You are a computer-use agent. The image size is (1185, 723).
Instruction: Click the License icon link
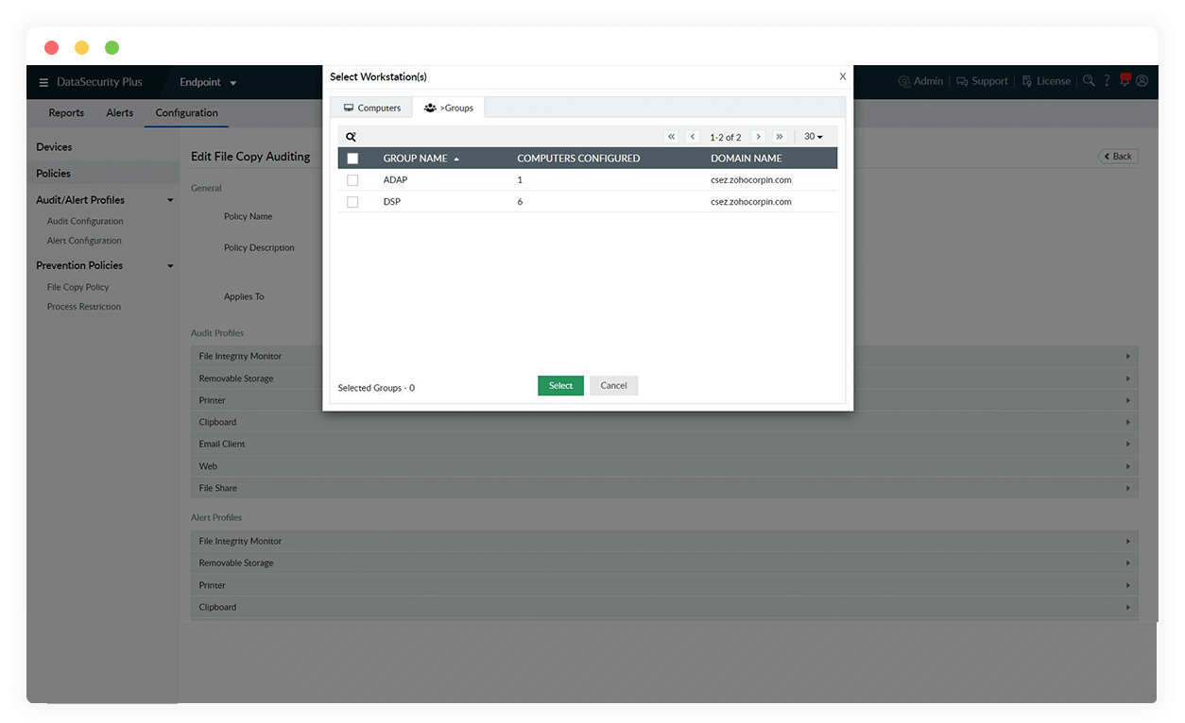pyautogui.click(x=1046, y=81)
